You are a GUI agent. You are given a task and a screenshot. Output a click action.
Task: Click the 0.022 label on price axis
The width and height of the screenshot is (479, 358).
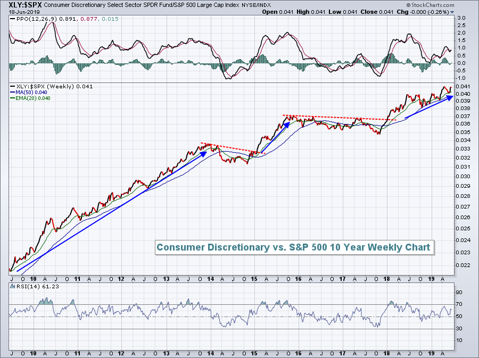point(464,265)
